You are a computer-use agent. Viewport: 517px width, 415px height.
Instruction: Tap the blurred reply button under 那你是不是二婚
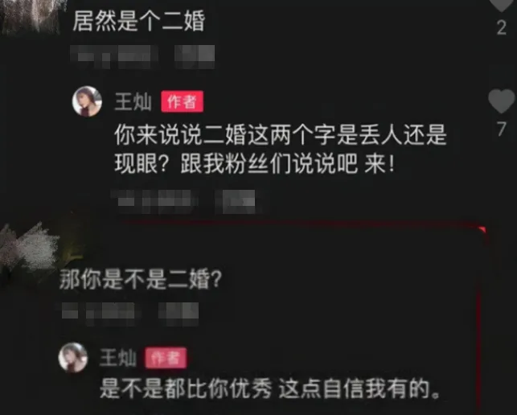[178, 314]
